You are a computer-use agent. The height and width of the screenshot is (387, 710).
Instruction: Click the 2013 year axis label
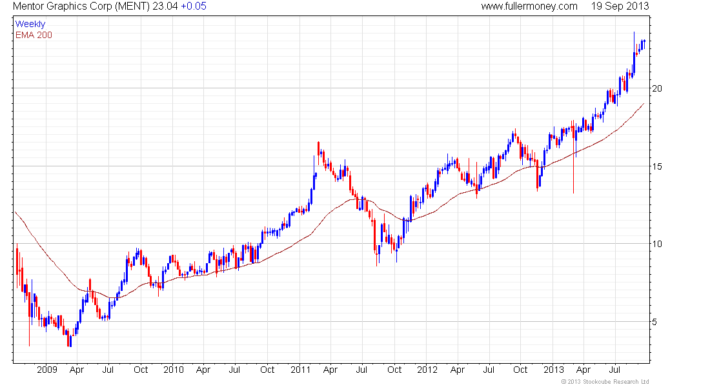click(554, 370)
